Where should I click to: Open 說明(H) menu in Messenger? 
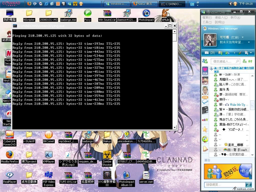click(219, 22)
